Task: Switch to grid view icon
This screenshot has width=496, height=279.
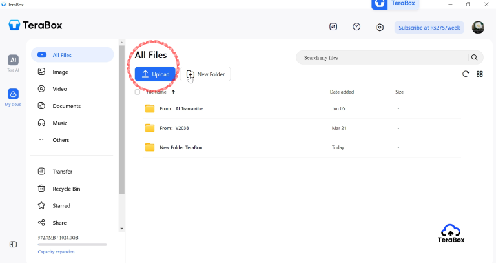Action: (x=480, y=74)
